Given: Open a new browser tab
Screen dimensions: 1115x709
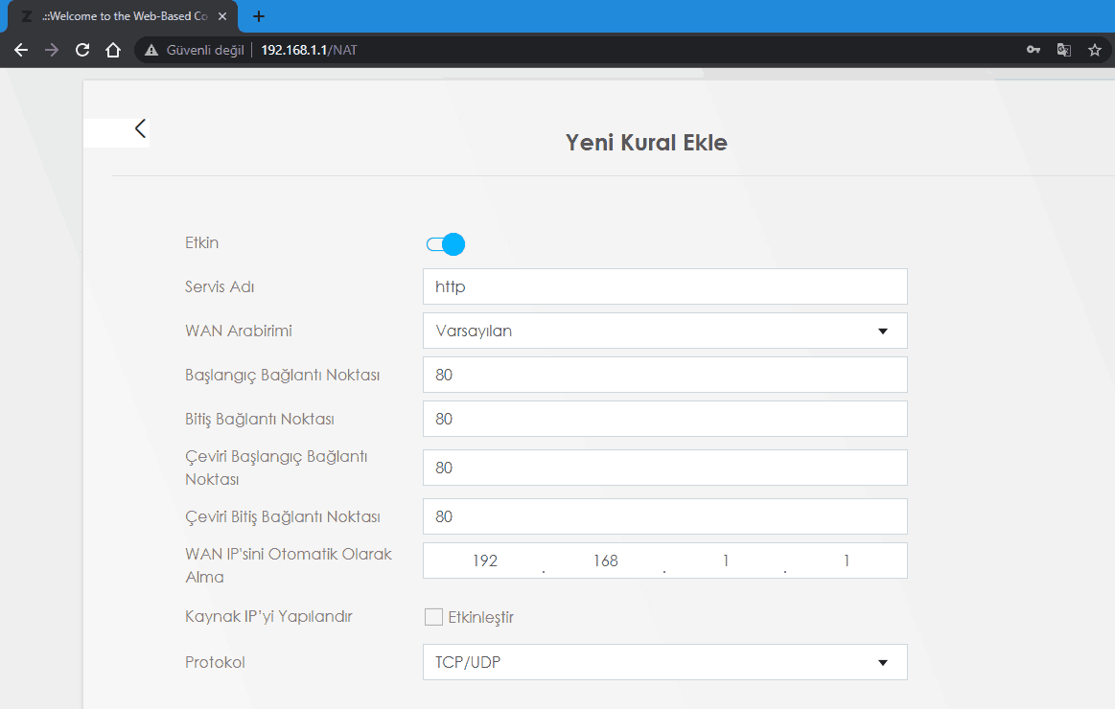Looking at the screenshot, I should pos(259,16).
